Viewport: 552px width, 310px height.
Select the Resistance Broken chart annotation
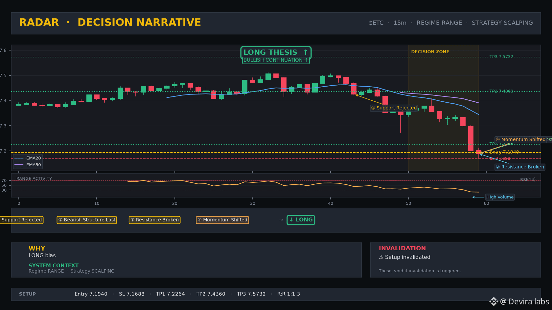pyautogui.click(x=520, y=167)
